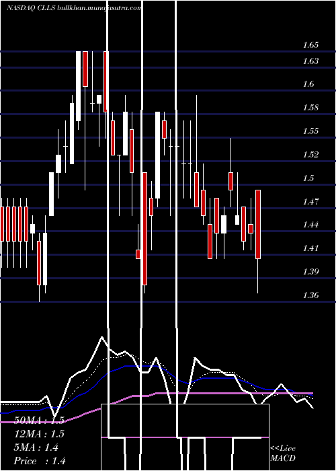Click the 5MA : 1.4 legend text
Image resolution: width=336 pixels, height=471 pixels.
point(36,447)
